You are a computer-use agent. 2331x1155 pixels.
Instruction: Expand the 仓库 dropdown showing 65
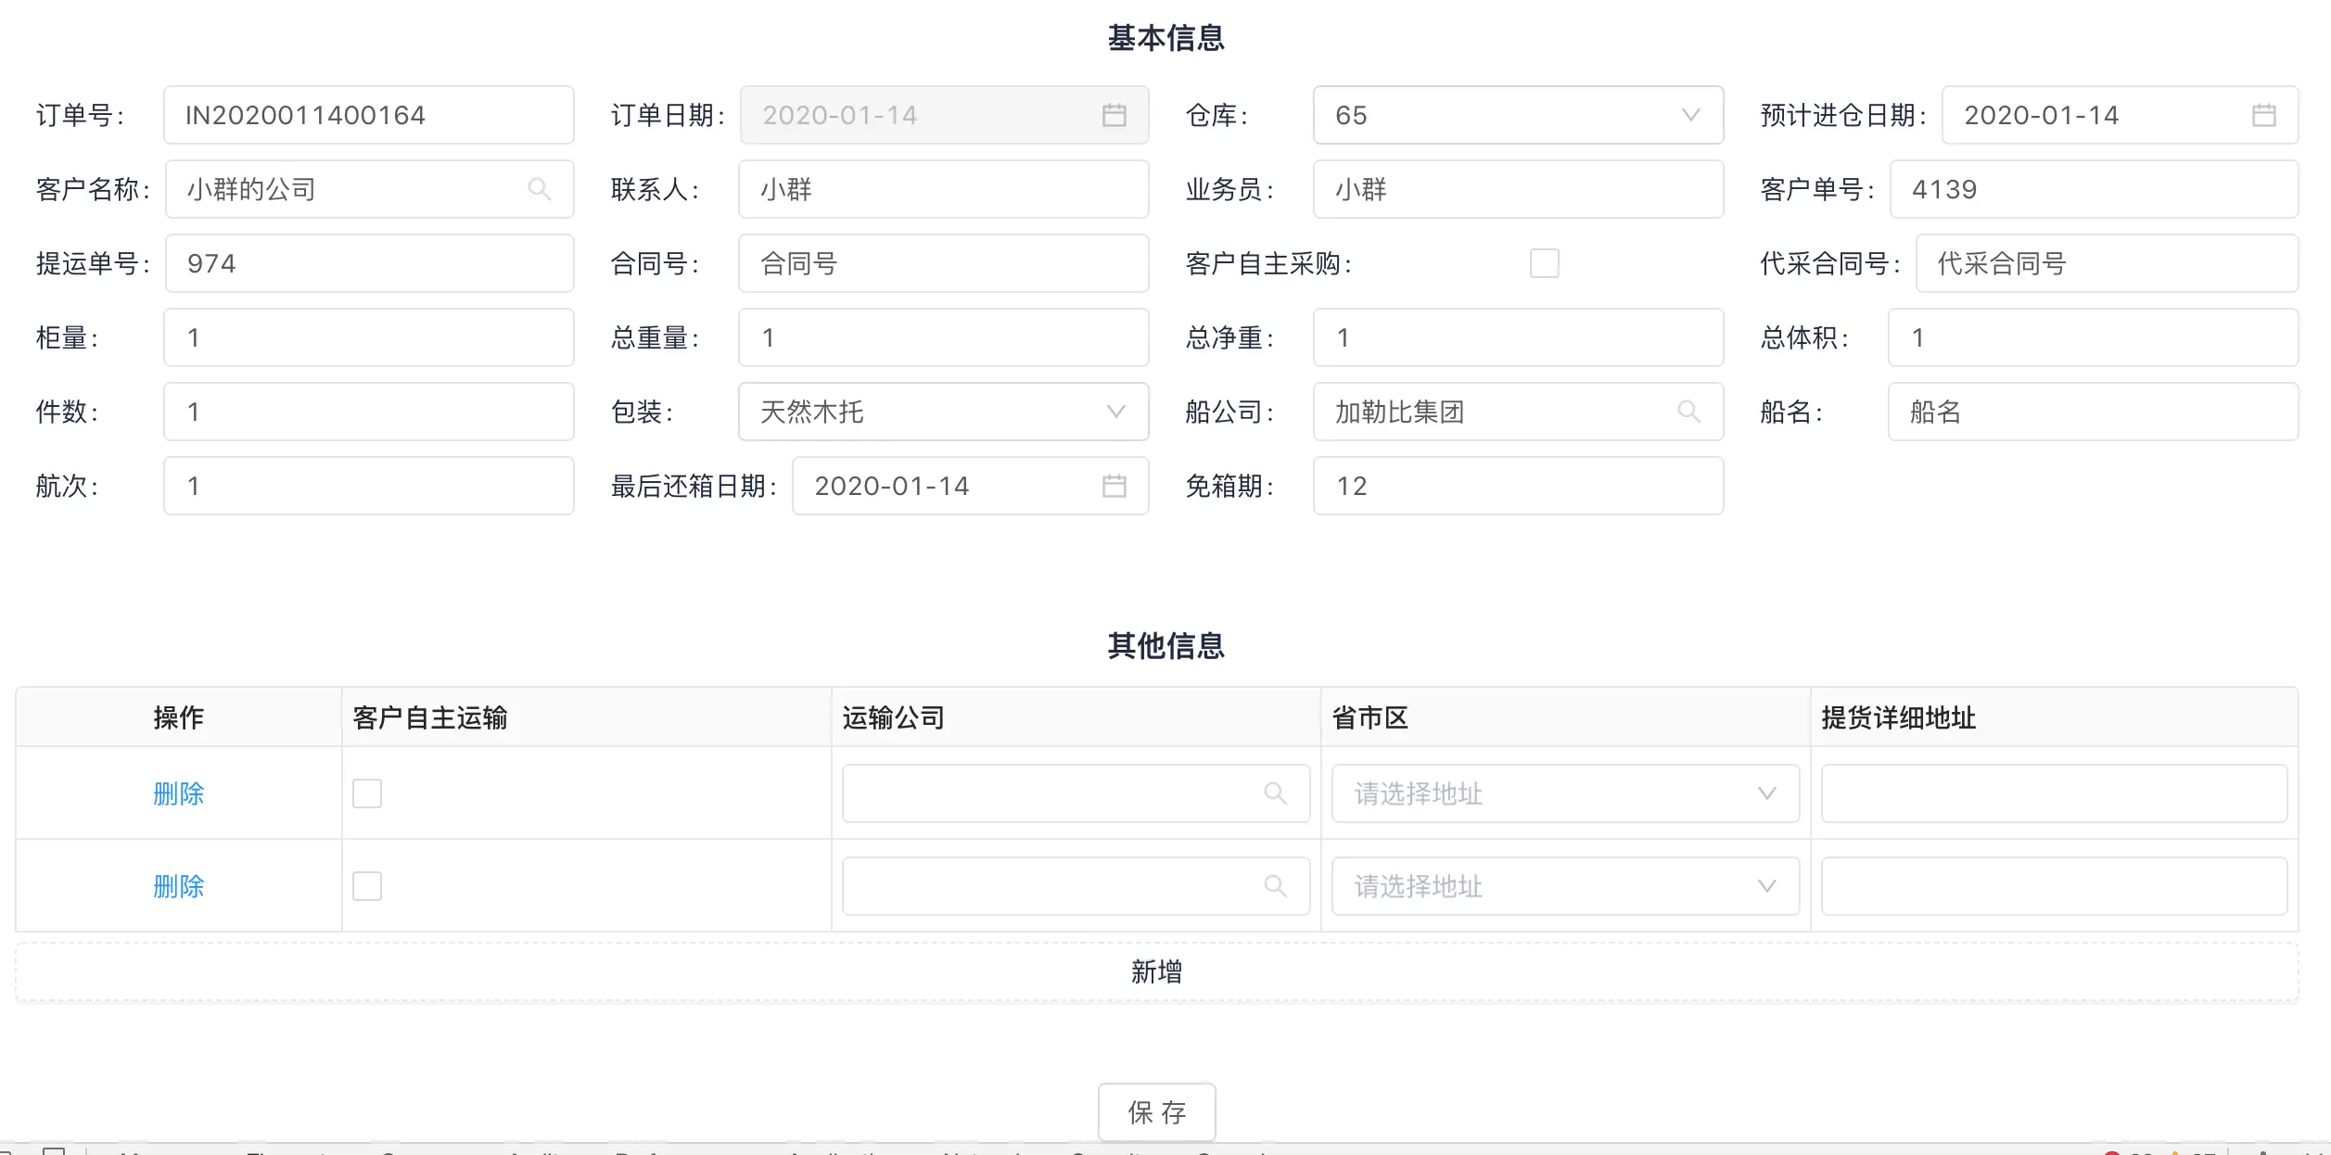(x=1517, y=115)
